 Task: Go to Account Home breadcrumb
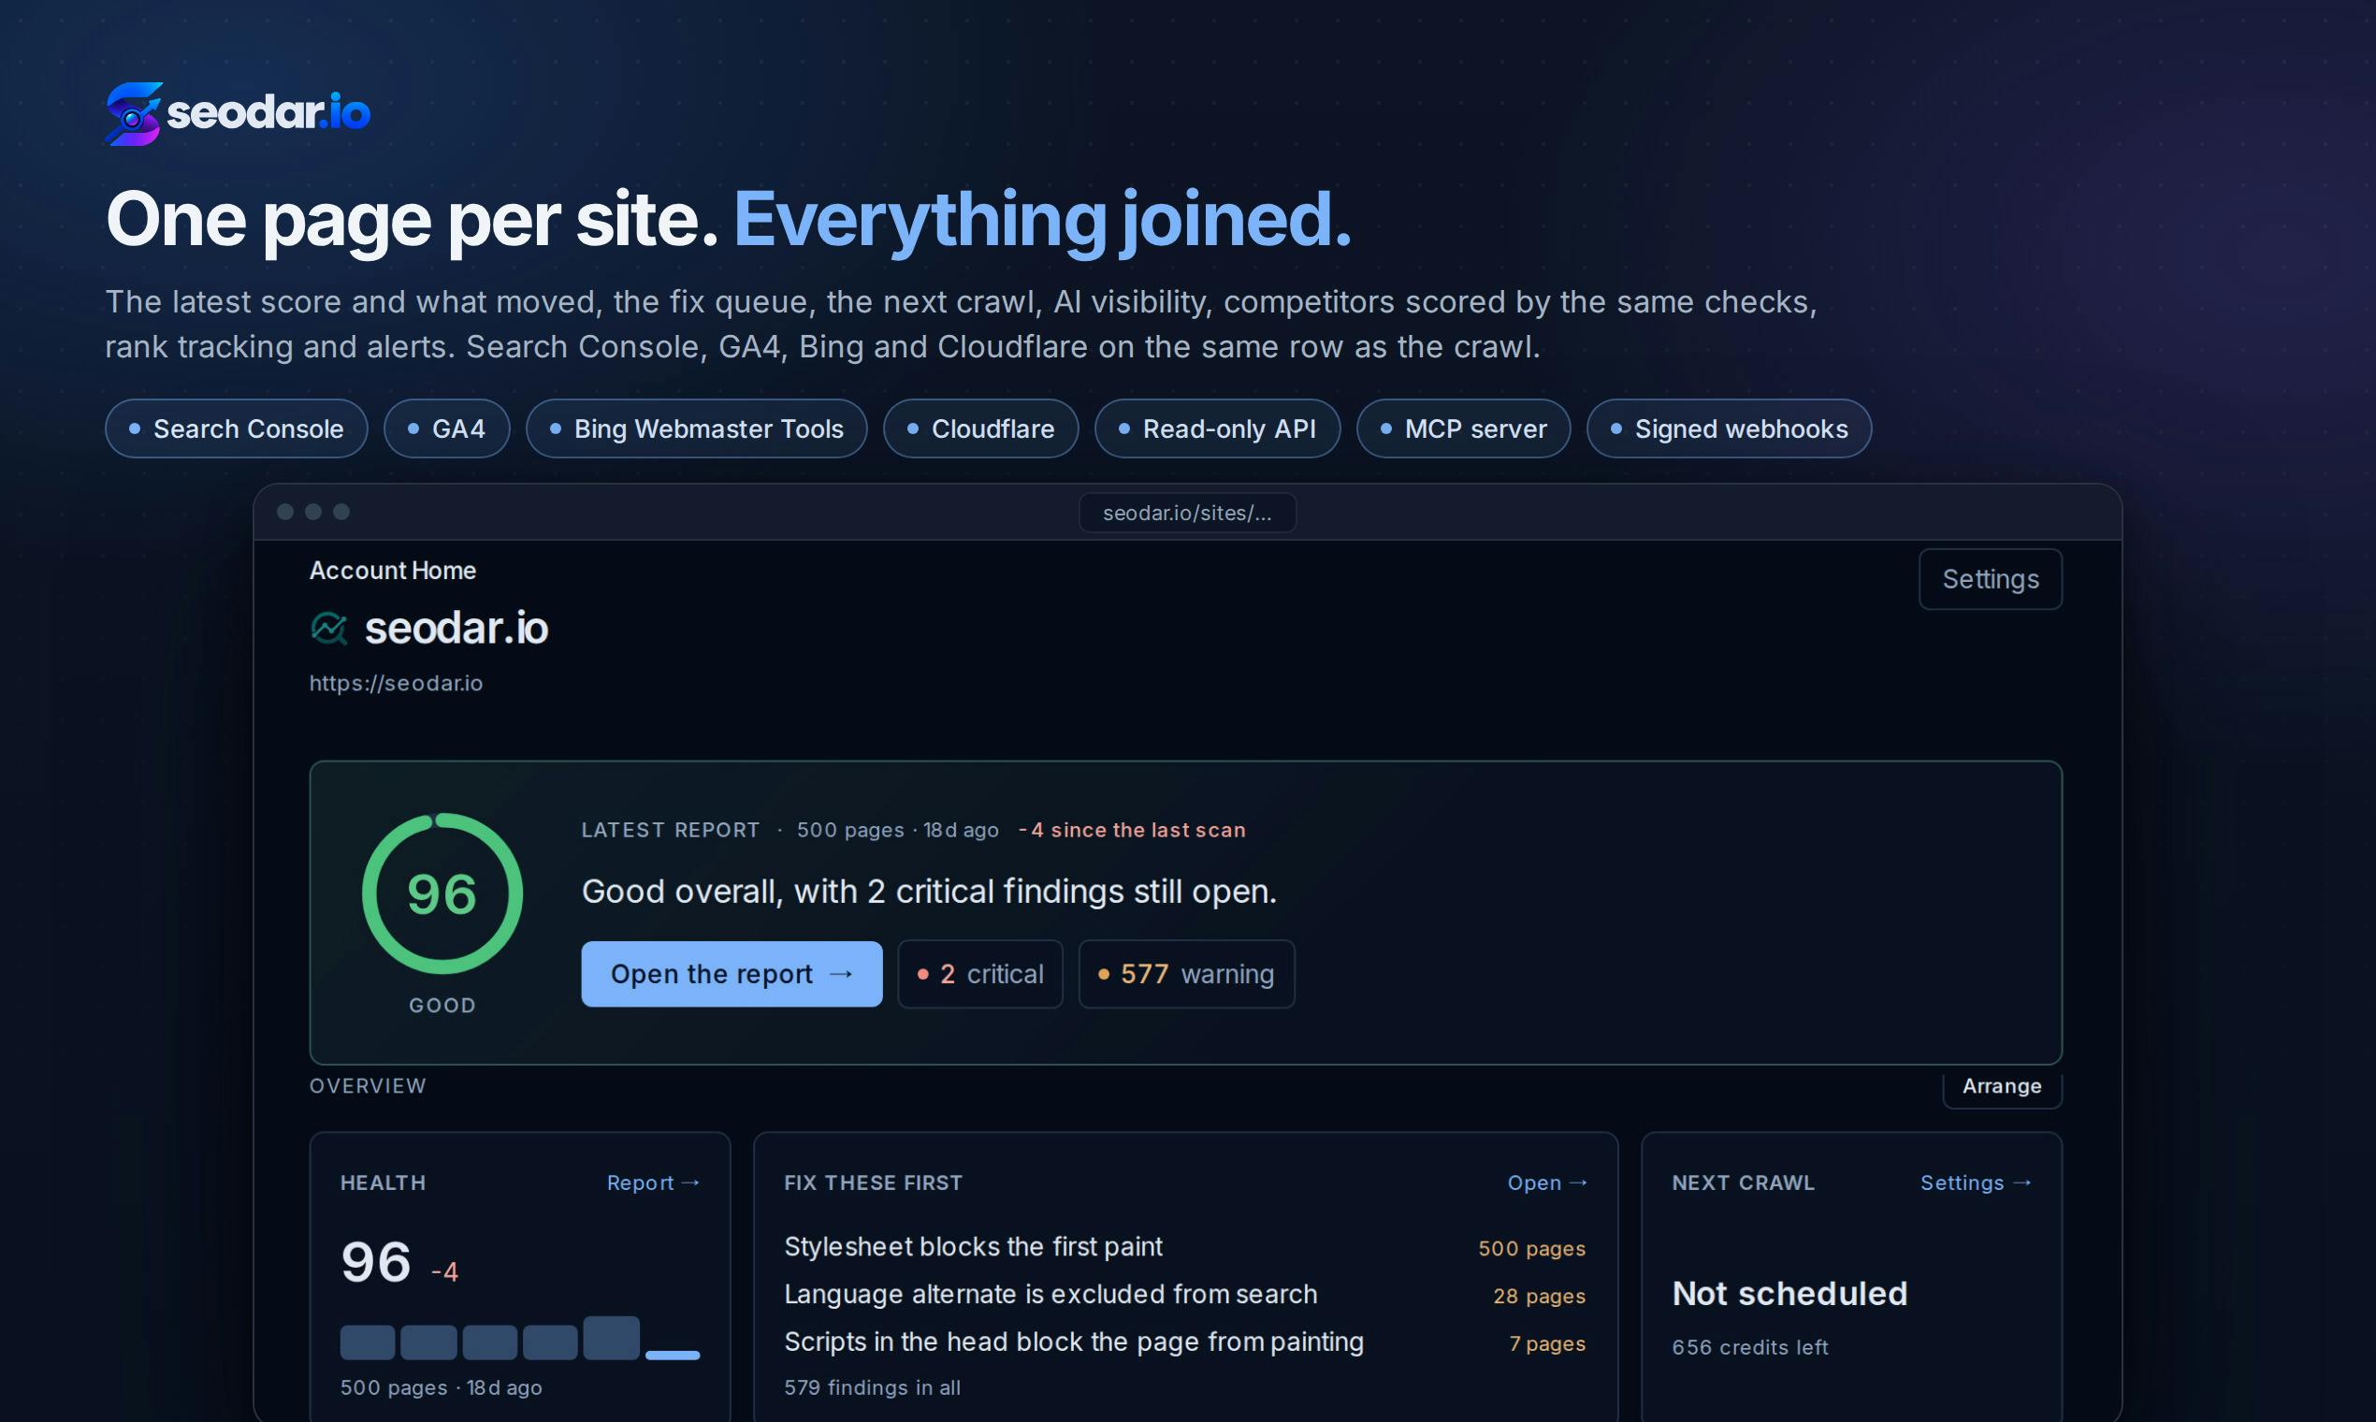[393, 570]
